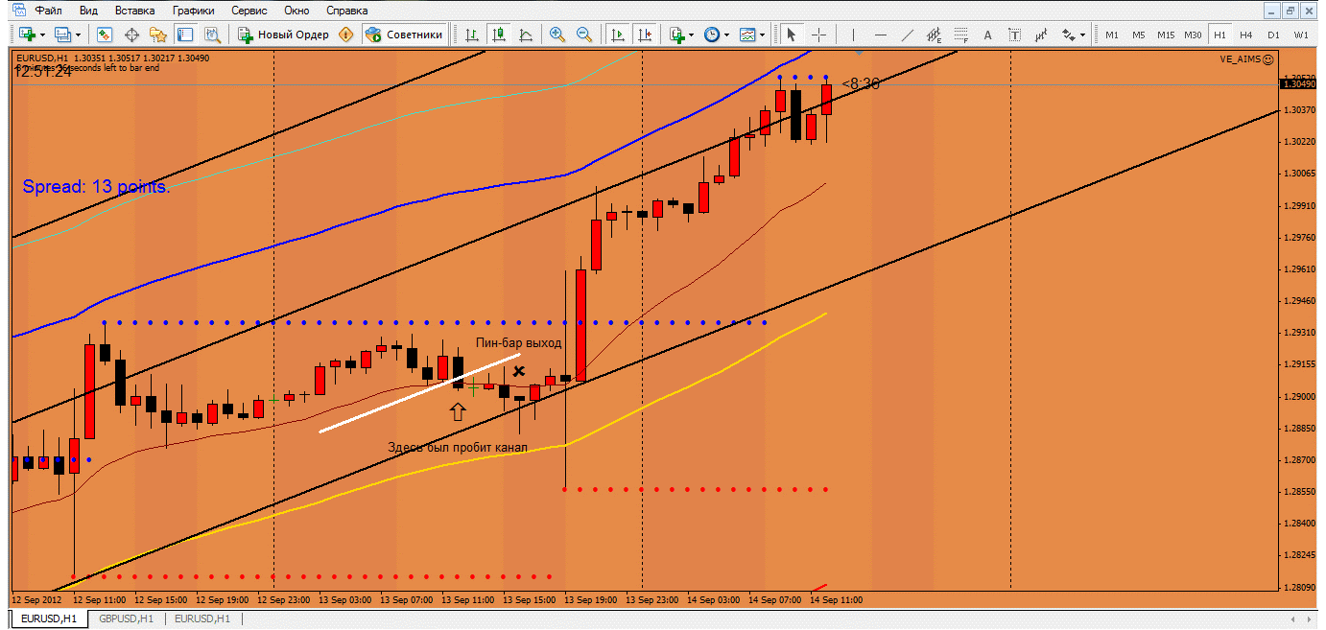The height and width of the screenshot is (630, 1326).
Task: Set timeframe to M15
Action: pyautogui.click(x=1165, y=35)
